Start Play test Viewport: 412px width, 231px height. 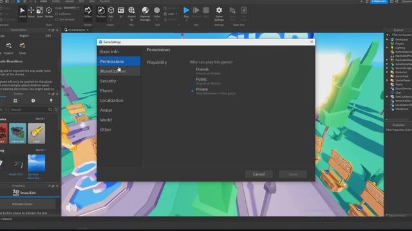186,12
